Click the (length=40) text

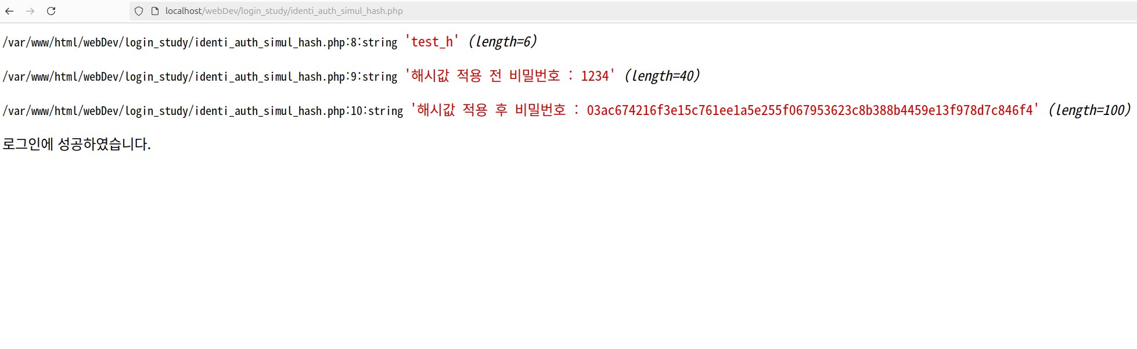point(663,76)
